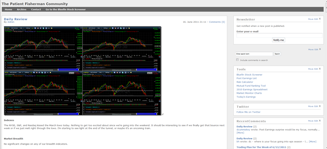Close the Newsletter widget with its X
The width and height of the screenshot is (327, 149).
coord(320,19)
